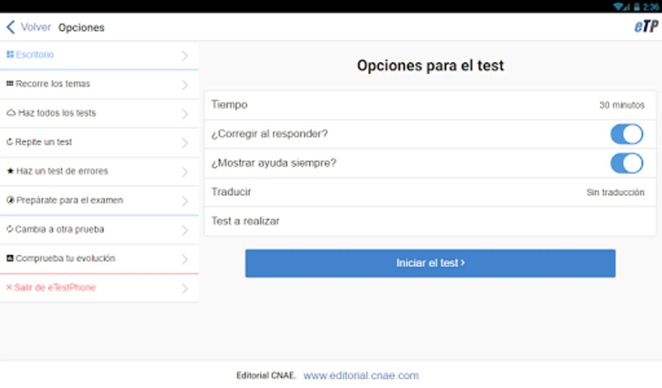Expand Comprueba tu evolución options

(185, 259)
